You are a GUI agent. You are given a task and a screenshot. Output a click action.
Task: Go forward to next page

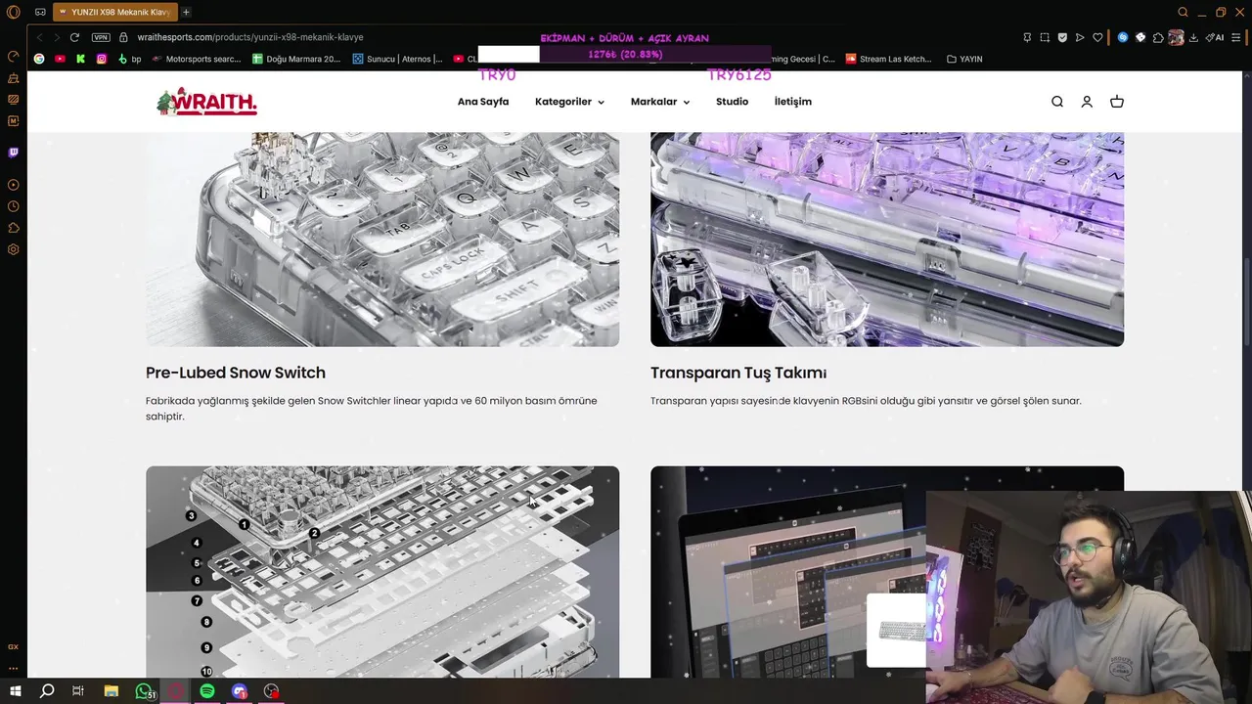56,37
